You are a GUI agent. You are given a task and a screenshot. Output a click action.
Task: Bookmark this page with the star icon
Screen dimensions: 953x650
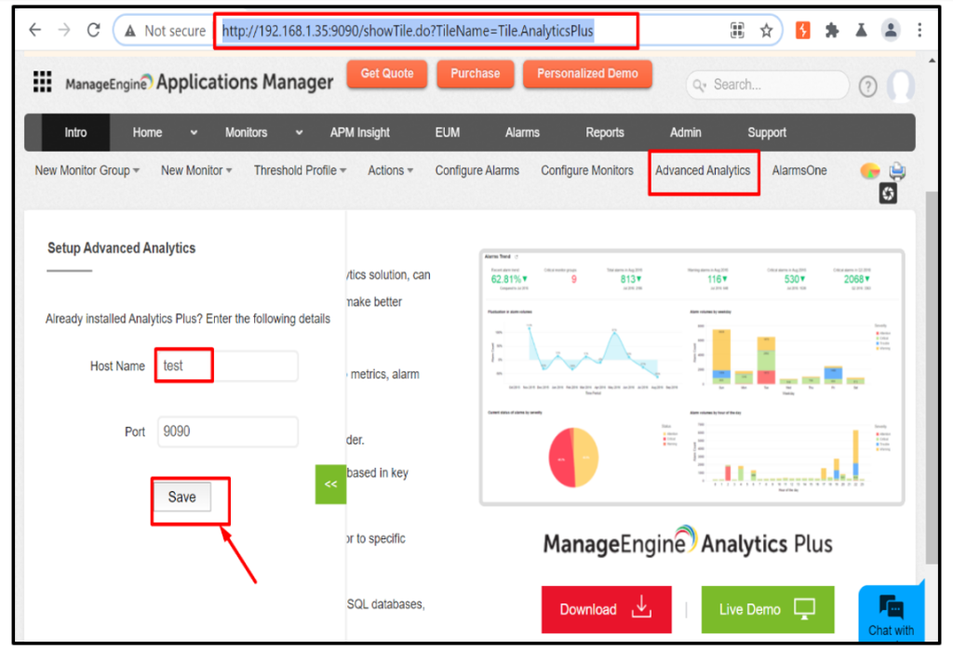767,31
